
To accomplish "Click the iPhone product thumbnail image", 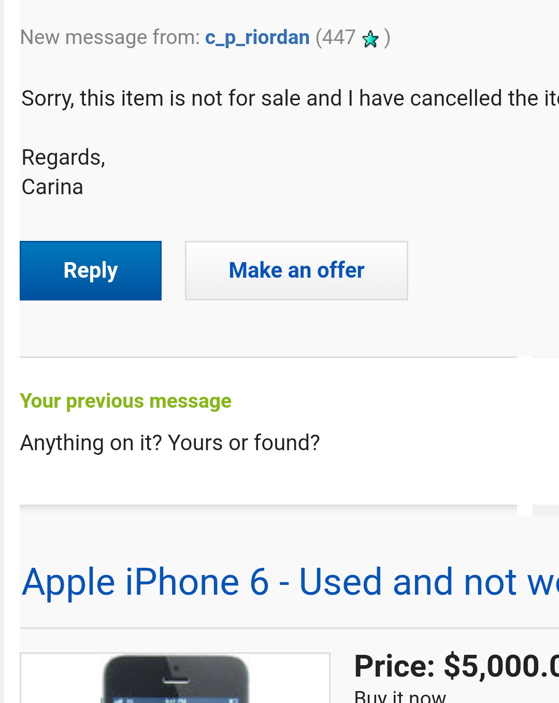I will (x=175, y=678).
